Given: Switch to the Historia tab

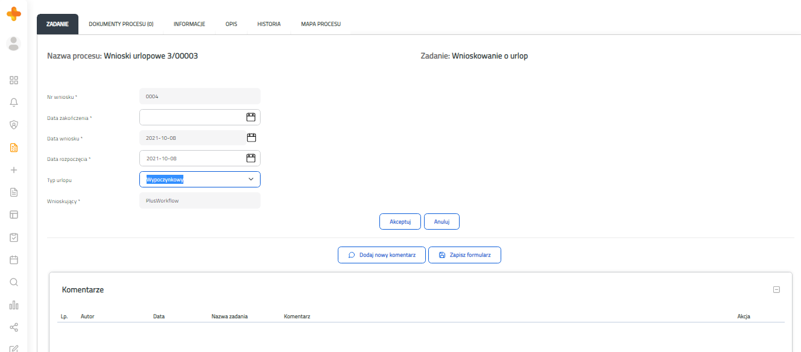Looking at the screenshot, I should coord(269,24).
